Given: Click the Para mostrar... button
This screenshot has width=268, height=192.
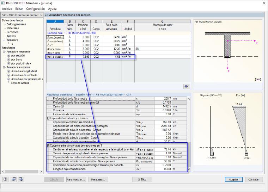Looking at the screenshot, I should pos(76,180).
